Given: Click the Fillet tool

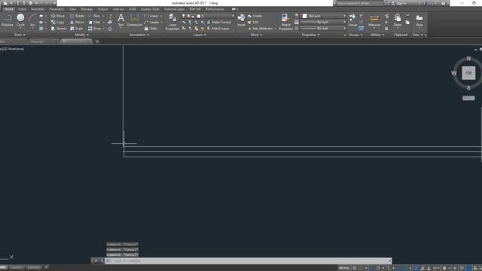Looking at the screenshot, I should (94, 22).
